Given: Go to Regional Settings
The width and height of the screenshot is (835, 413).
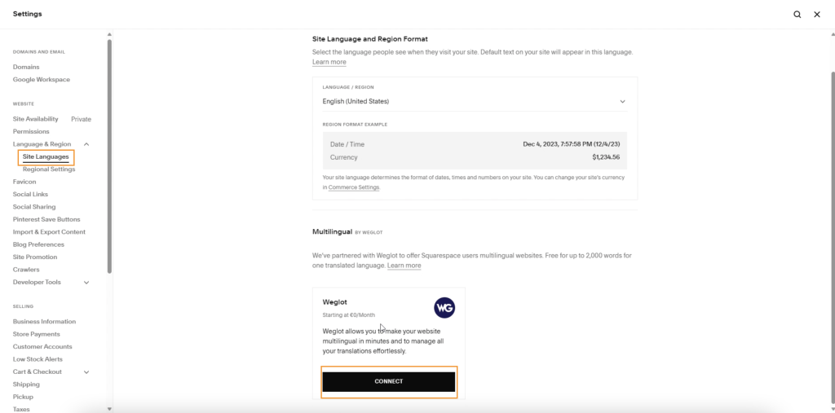Looking at the screenshot, I should click(x=49, y=169).
